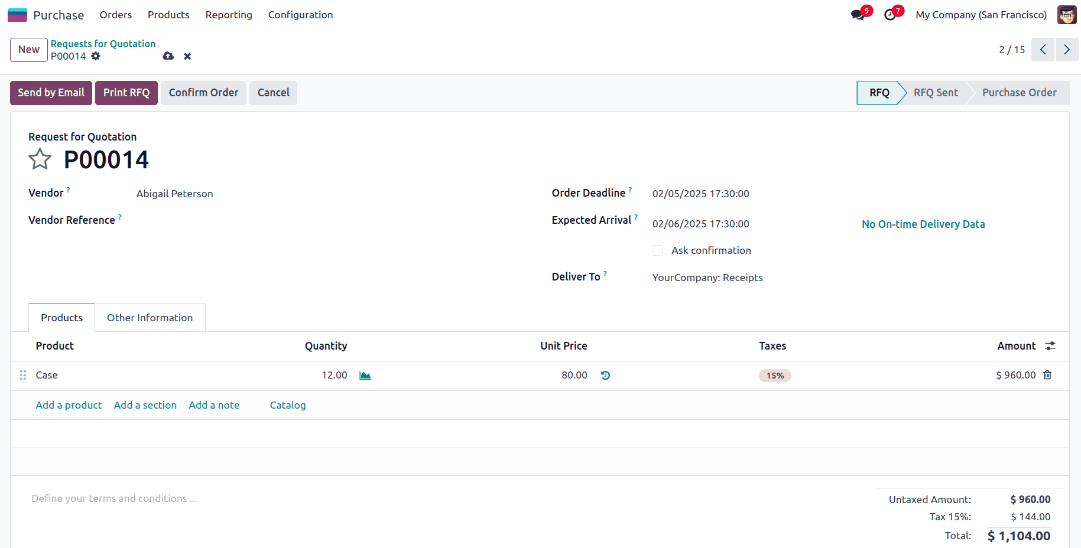Open the Catalog link
The height and width of the screenshot is (548, 1081).
pos(288,405)
